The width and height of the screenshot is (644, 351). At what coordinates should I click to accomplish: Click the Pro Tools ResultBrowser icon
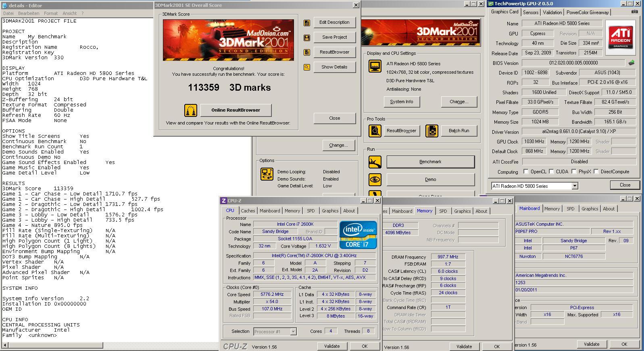tap(375, 131)
